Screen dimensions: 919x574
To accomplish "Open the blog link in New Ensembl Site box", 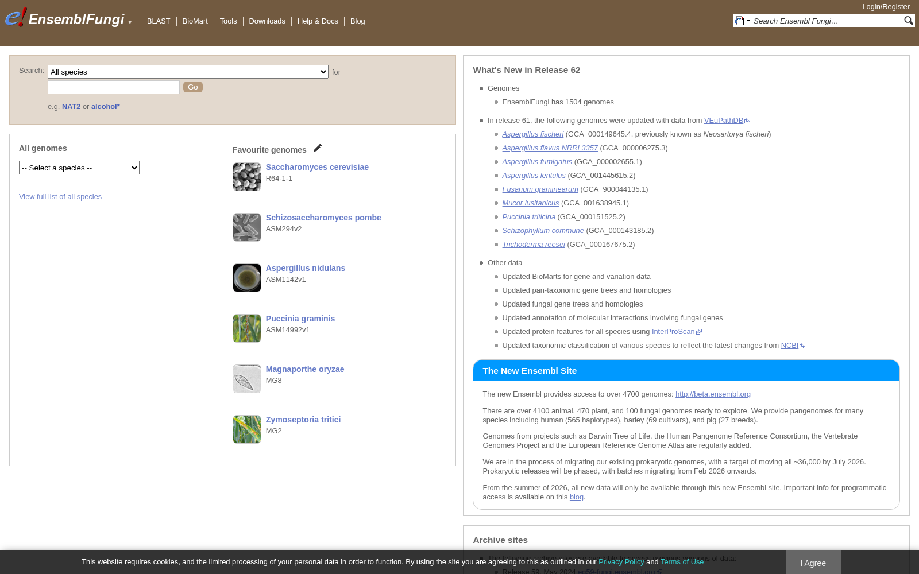I will [576, 497].
